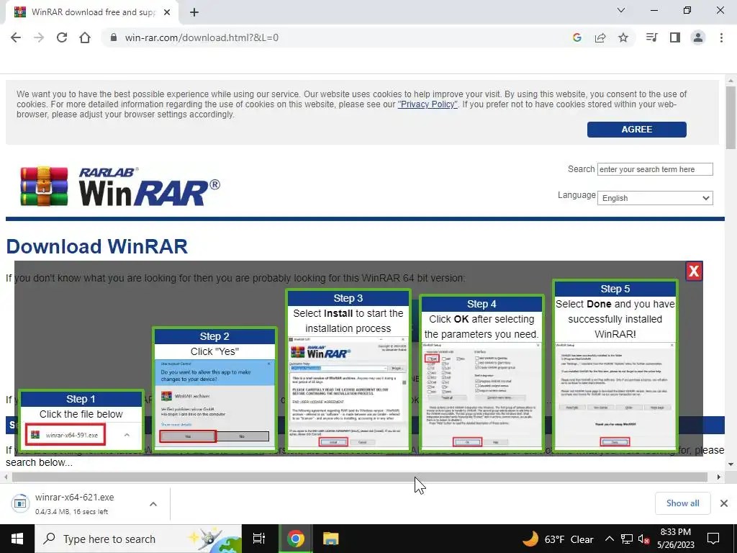Open the browser home page
Image resolution: width=737 pixels, height=553 pixels.
(x=85, y=37)
